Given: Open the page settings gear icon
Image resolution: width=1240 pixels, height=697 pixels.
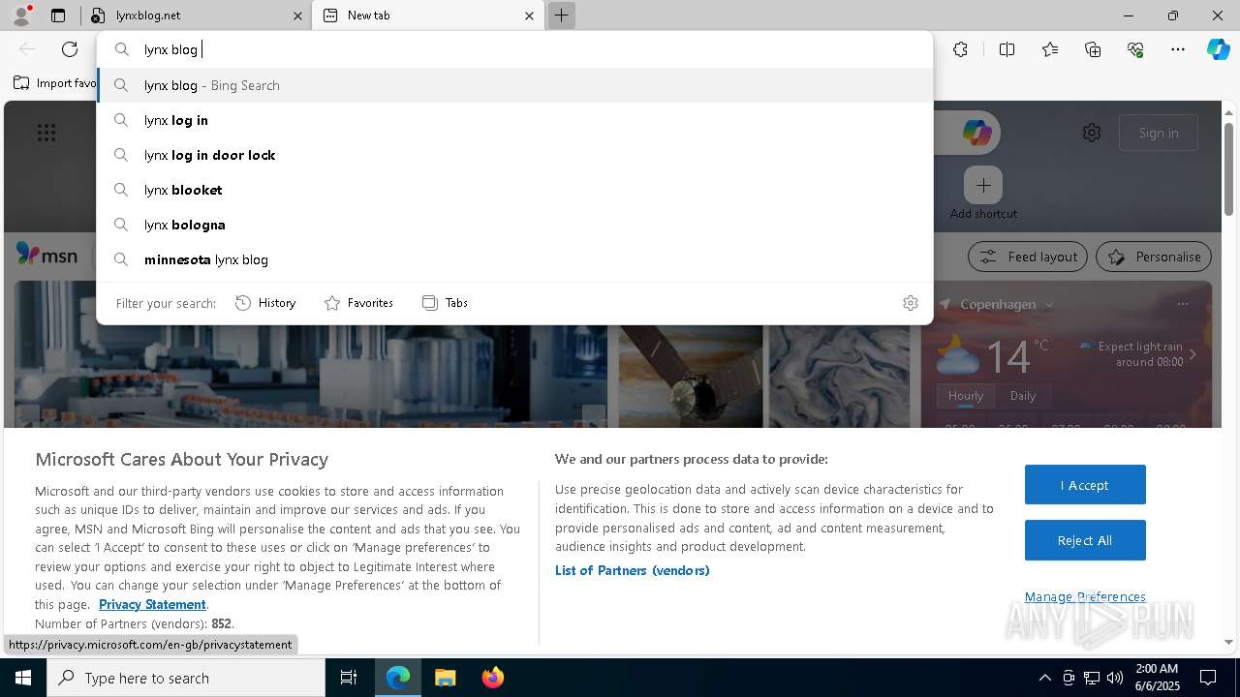Looking at the screenshot, I should tap(1092, 133).
